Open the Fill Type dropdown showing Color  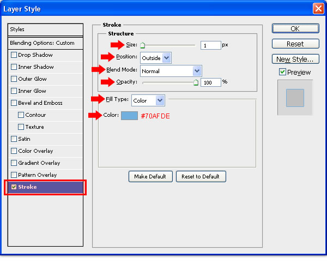[x=148, y=100]
